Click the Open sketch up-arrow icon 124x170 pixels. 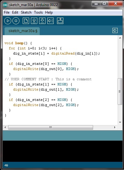34,21
